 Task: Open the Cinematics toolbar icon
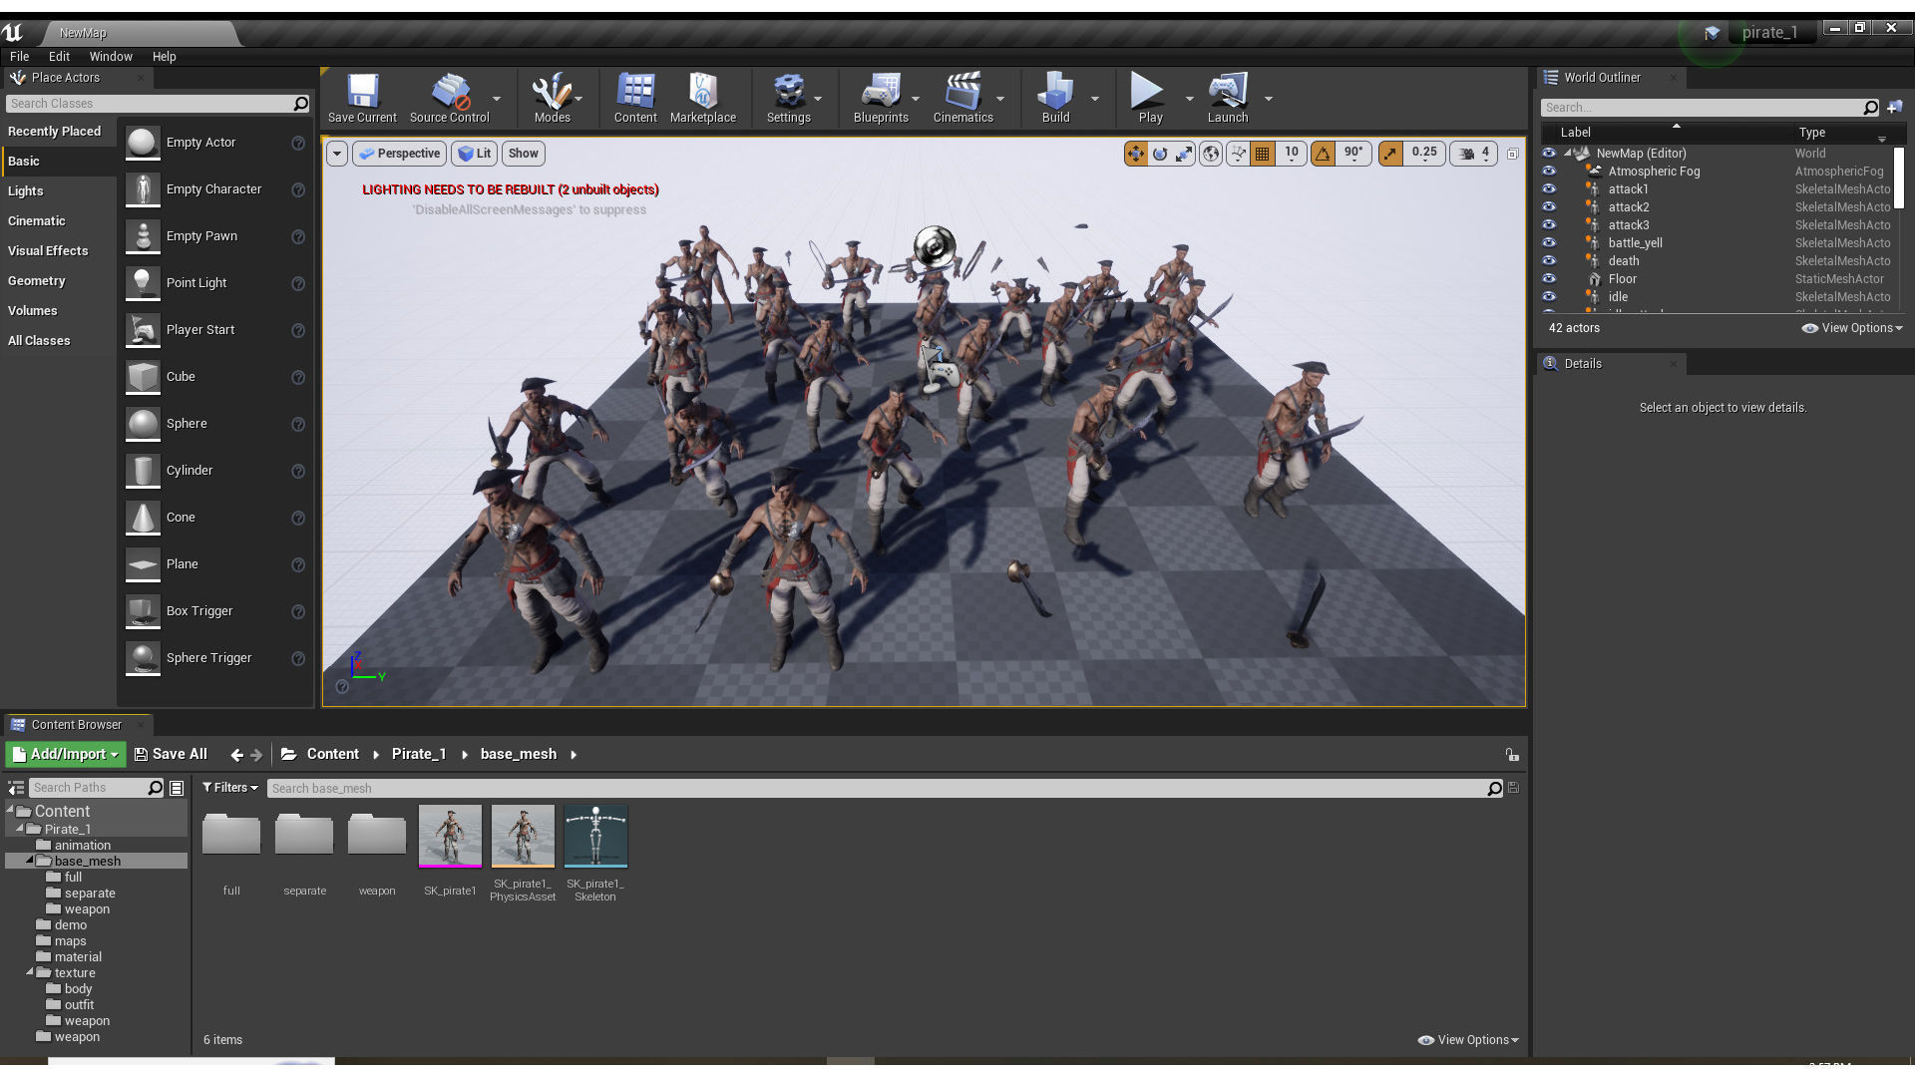click(961, 97)
